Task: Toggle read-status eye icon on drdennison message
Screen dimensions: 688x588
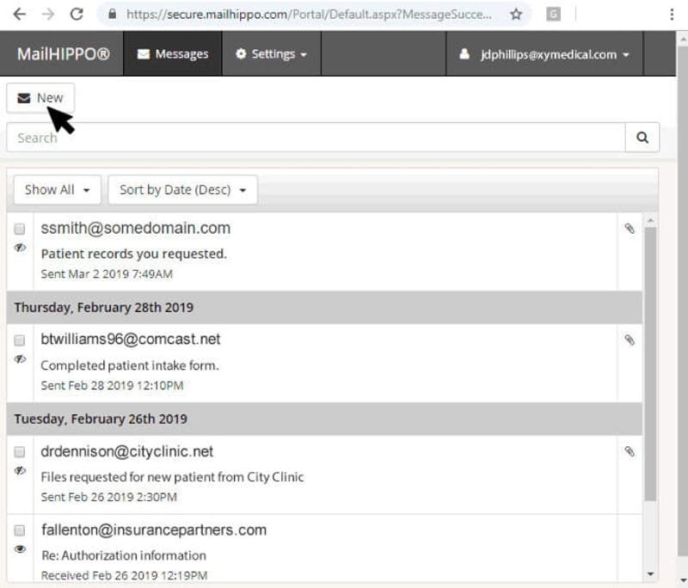Action: (x=20, y=470)
